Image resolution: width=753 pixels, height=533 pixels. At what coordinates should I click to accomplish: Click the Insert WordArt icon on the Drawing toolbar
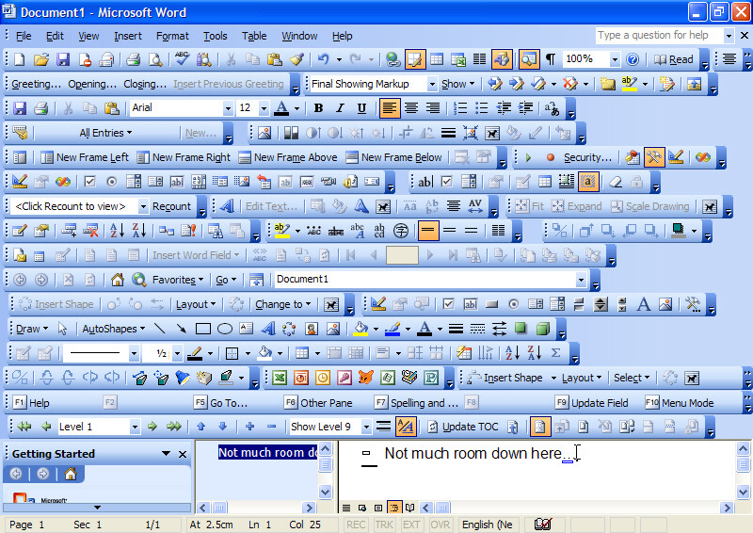[x=266, y=329]
